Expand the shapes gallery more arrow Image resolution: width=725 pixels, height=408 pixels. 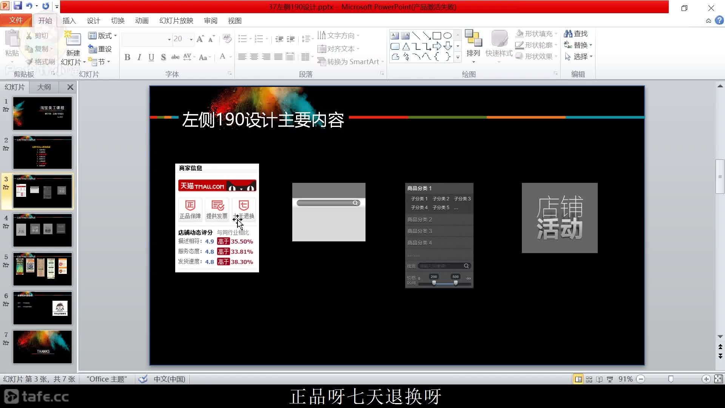click(x=458, y=57)
